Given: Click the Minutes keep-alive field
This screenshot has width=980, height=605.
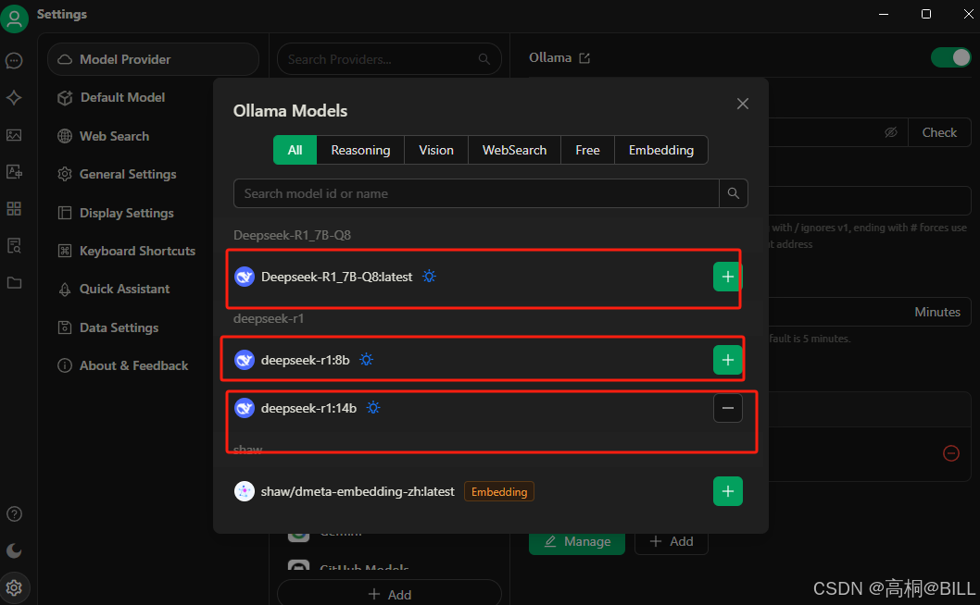Looking at the screenshot, I should [870, 312].
